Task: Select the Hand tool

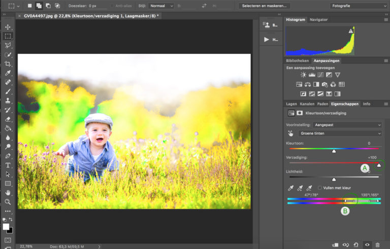Action: (8, 193)
